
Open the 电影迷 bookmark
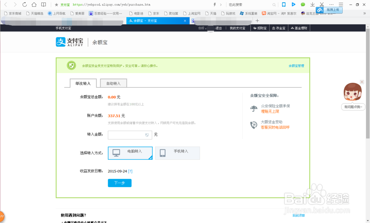(137, 13)
